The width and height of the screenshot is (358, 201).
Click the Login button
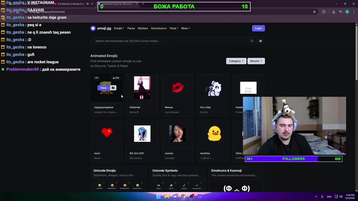click(x=258, y=28)
